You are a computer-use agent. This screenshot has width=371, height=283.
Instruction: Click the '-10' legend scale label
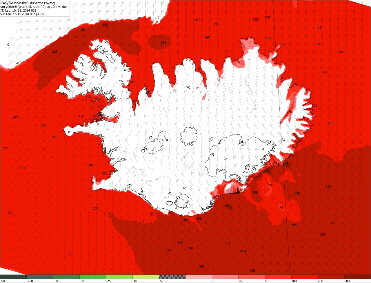(x=135, y=281)
